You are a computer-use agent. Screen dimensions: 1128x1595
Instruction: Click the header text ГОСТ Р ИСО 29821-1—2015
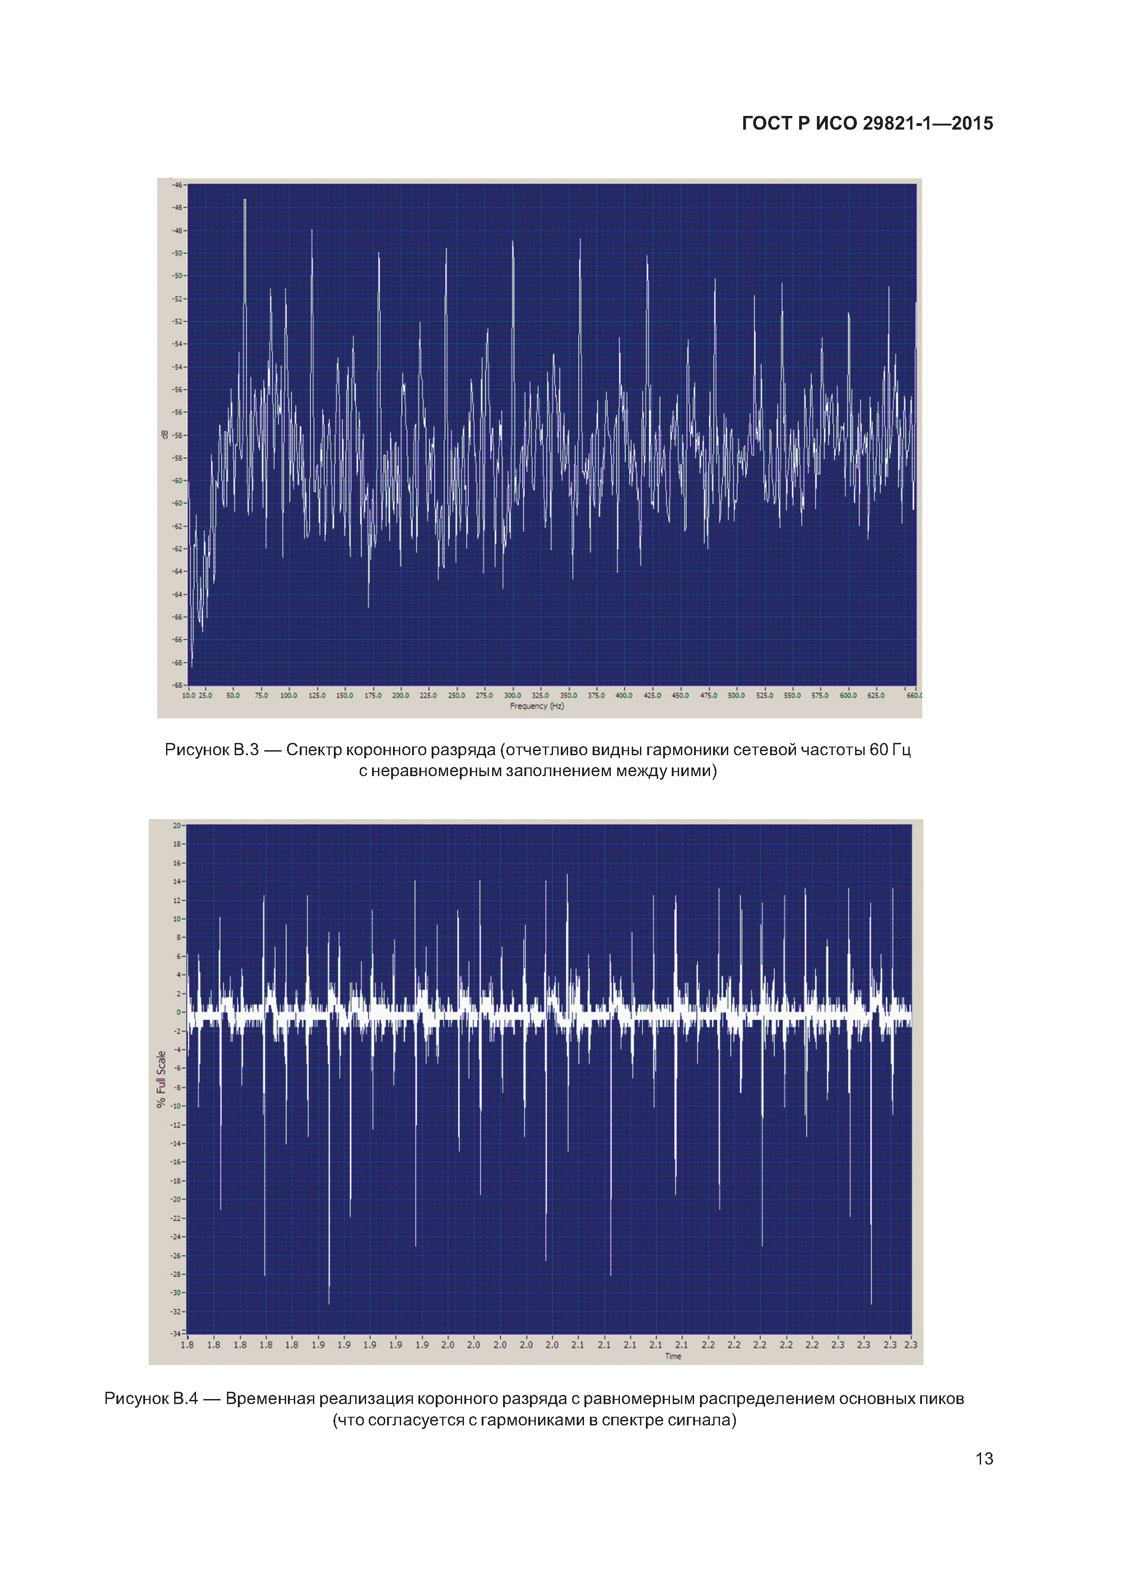(x=866, y=124)
